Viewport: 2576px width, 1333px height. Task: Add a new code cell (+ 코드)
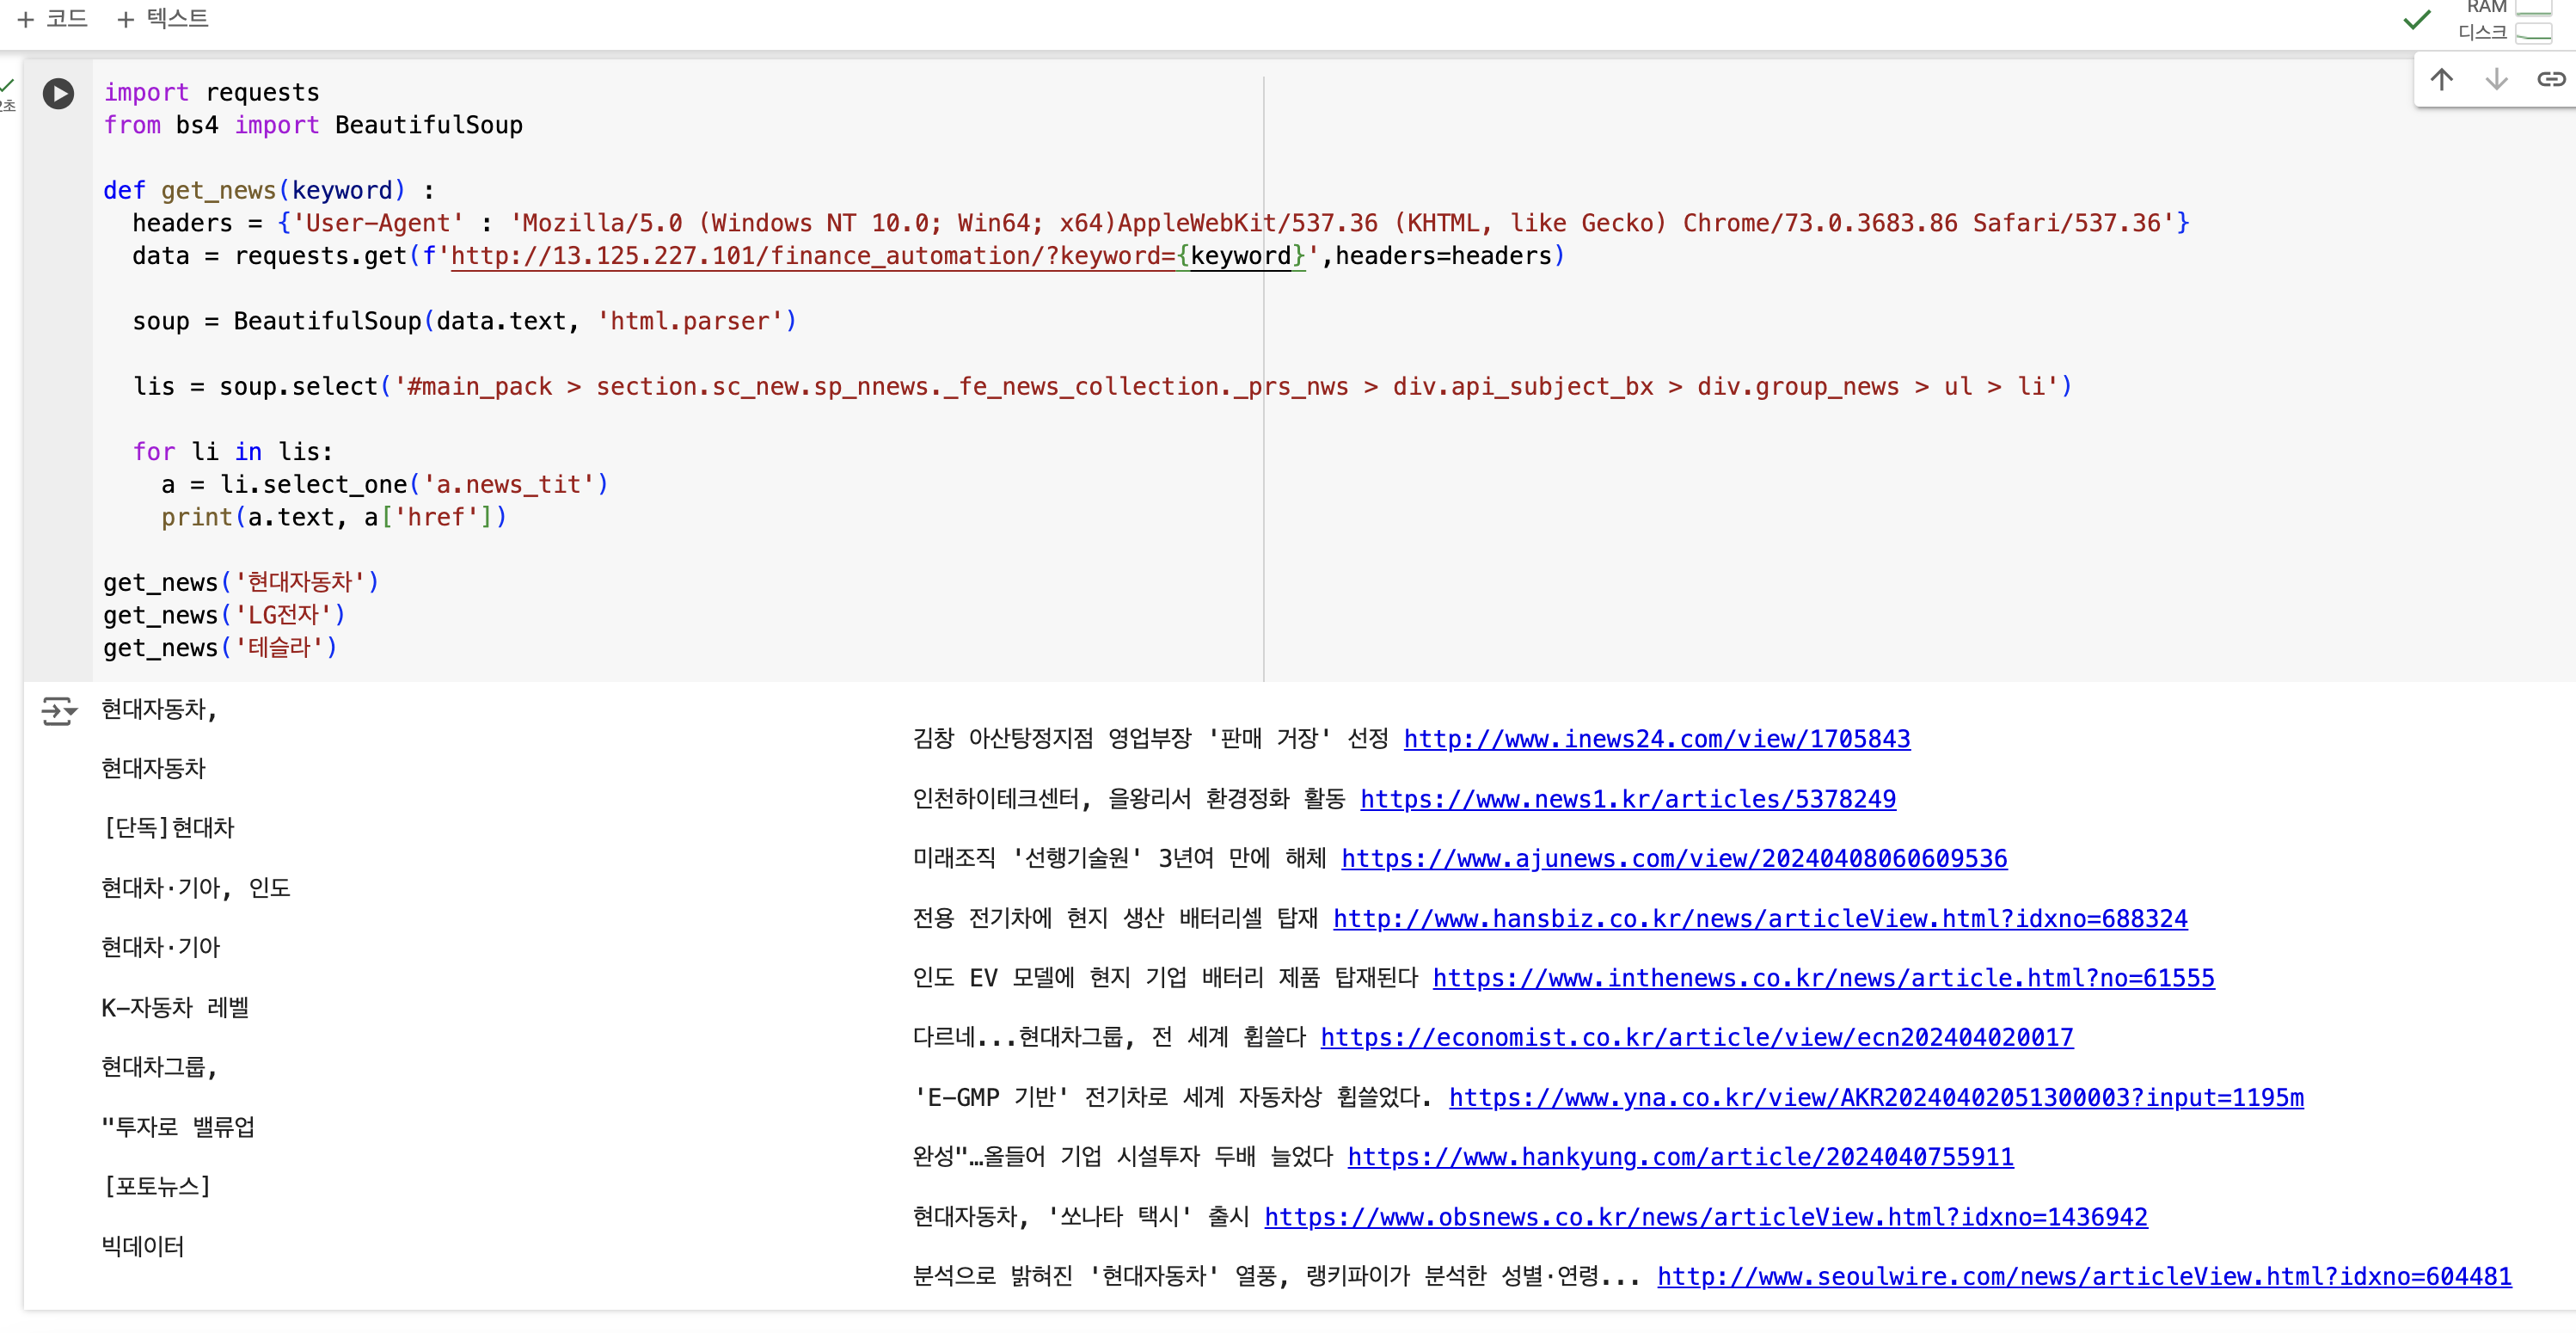click(53, 18)
